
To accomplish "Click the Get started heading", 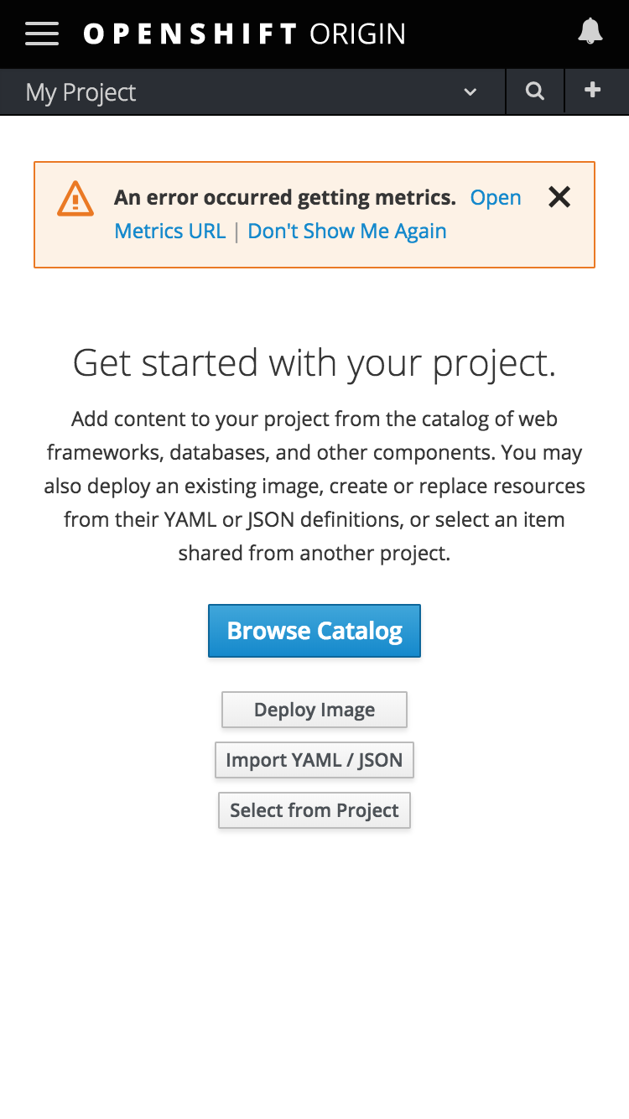I will pos(314,362).
